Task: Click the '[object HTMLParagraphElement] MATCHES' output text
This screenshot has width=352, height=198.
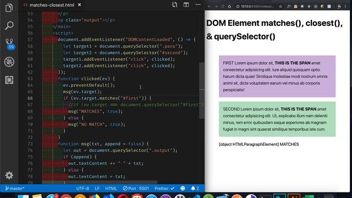Action: (259, 144)
